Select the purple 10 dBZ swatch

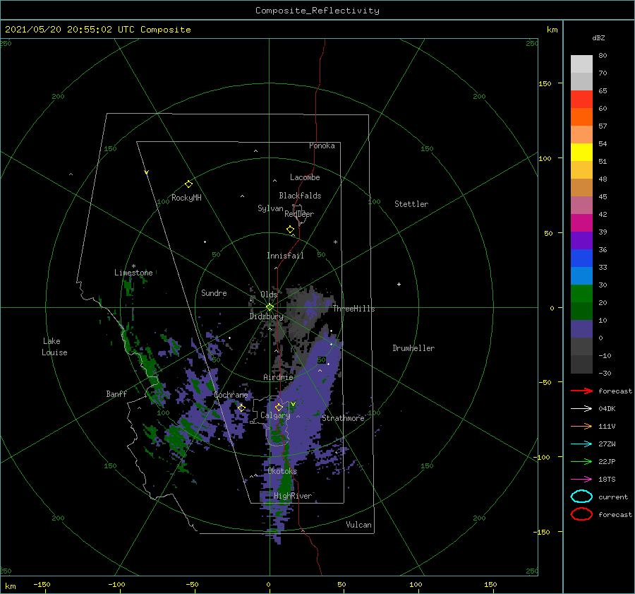pos(581,329)
